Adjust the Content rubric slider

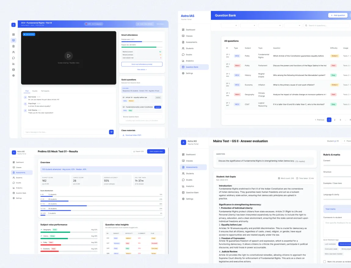[x=337, y=165]
